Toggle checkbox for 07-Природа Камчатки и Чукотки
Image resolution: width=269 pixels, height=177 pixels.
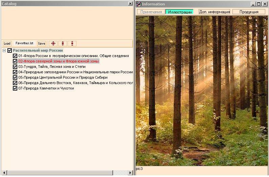15,88
